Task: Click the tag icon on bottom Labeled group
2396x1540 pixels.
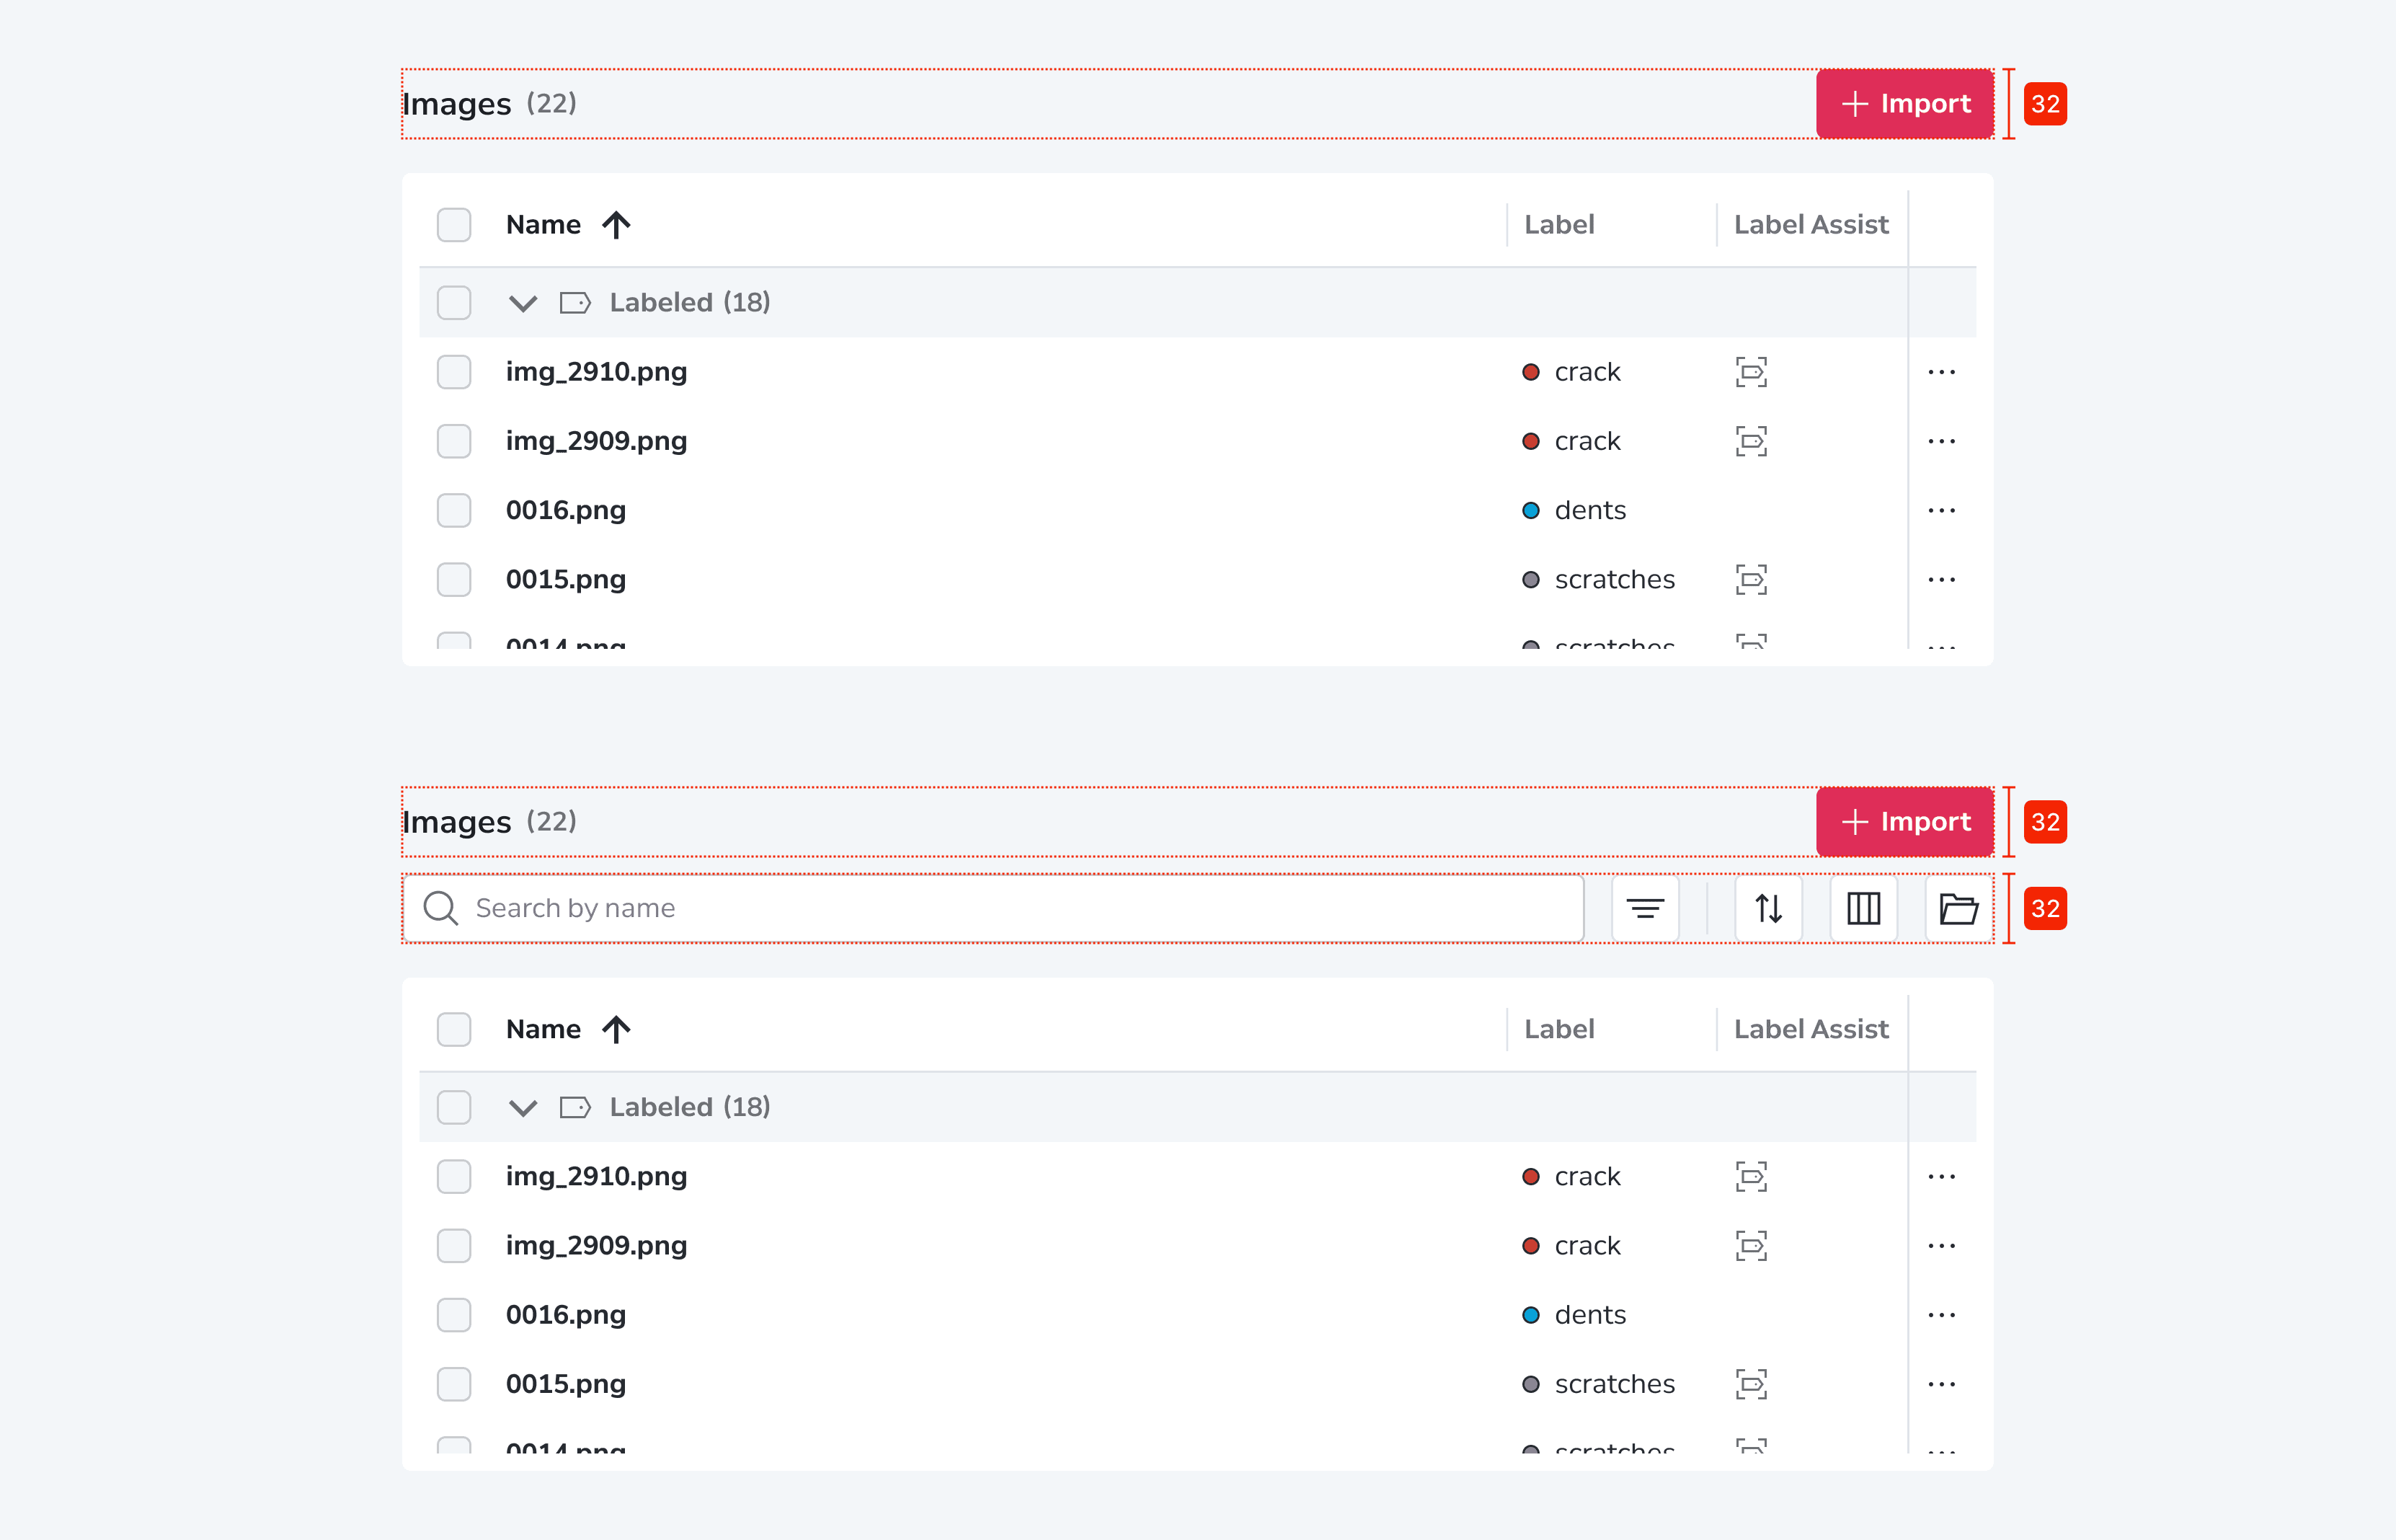Action: [x=574, y=1107]
